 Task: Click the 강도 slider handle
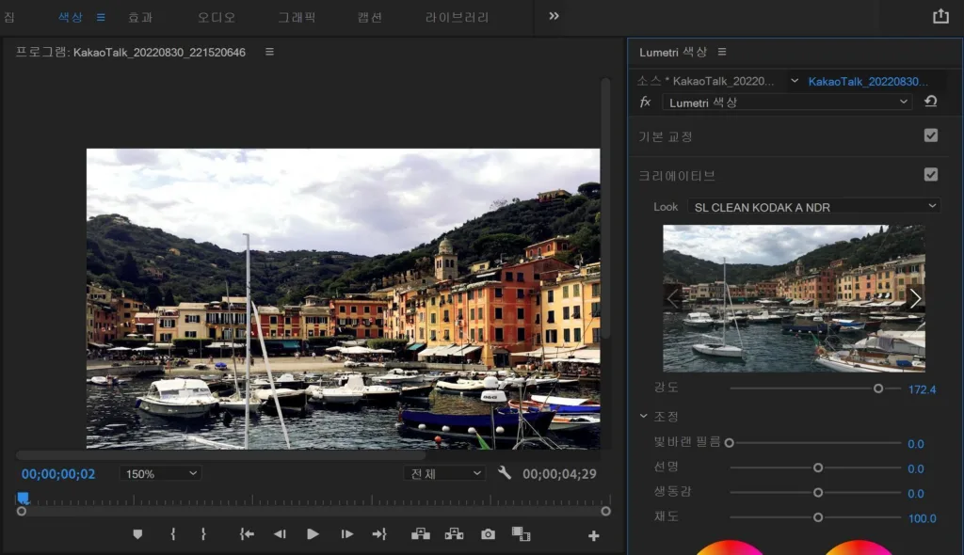[x=878, y=388]
